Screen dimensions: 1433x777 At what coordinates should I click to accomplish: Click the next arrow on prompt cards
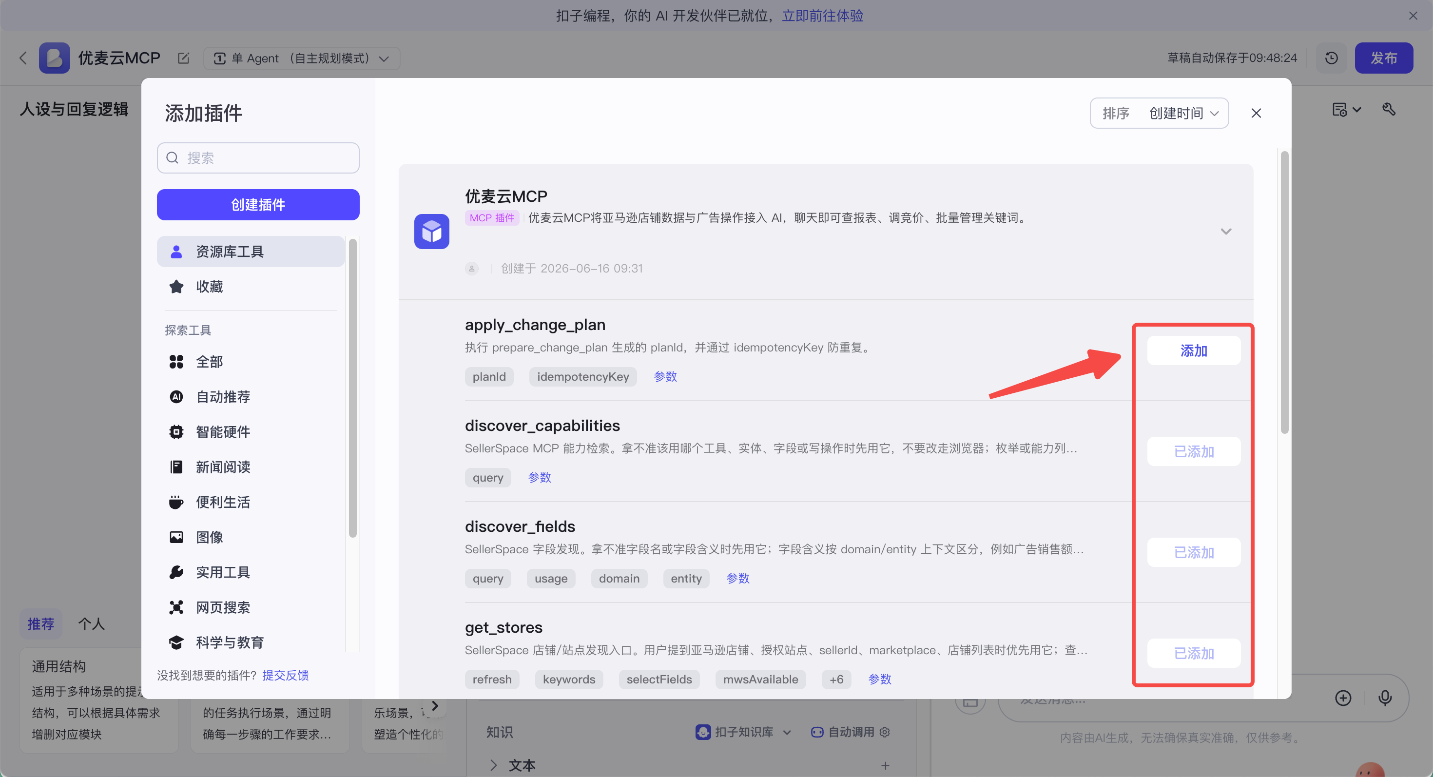tap(435, 706)
